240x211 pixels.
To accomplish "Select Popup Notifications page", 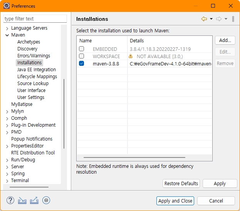I will [x=32, y=139].
